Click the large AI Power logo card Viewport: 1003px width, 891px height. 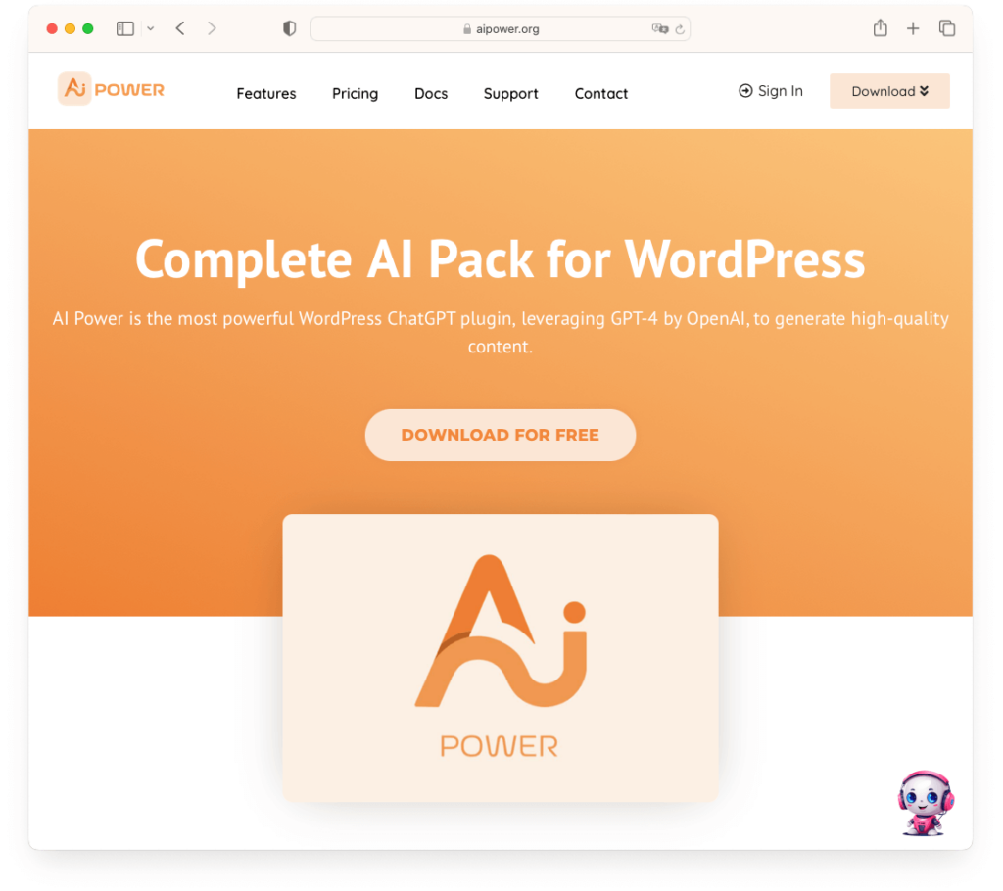point(501,658)
